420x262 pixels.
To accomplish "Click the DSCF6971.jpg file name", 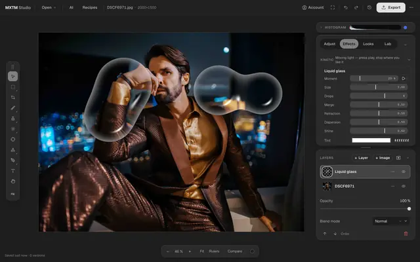I will tap(119, 7).
